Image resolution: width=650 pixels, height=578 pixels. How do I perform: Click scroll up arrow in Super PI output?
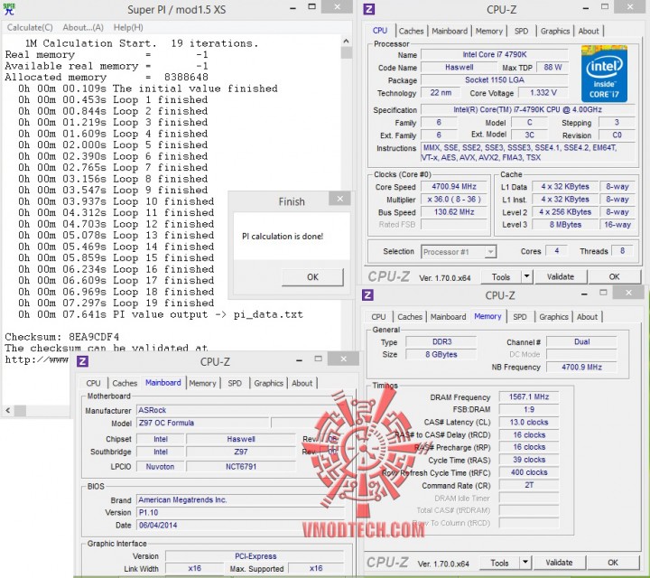point(346,41)
